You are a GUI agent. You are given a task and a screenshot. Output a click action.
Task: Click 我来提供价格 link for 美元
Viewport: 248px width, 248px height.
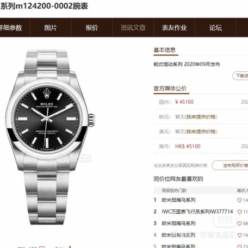[x=201, y=132]
